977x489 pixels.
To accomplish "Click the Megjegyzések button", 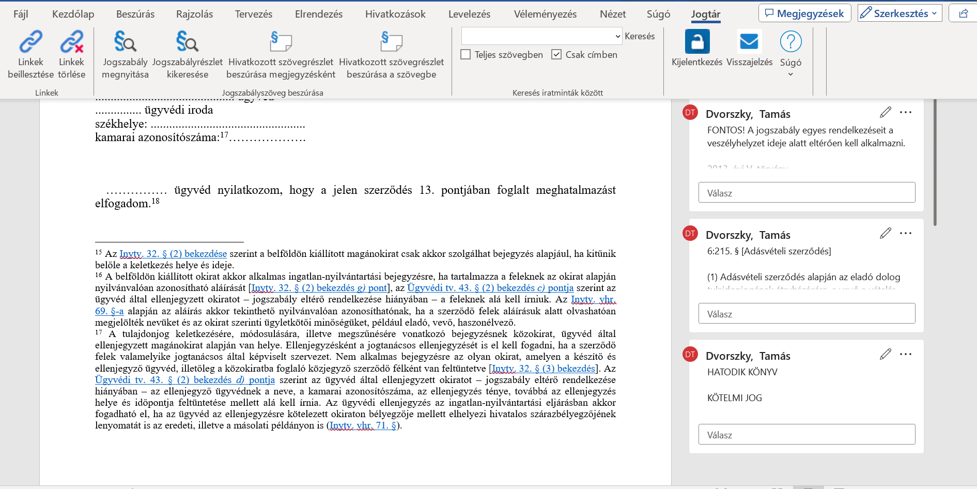I will point(804,13).
